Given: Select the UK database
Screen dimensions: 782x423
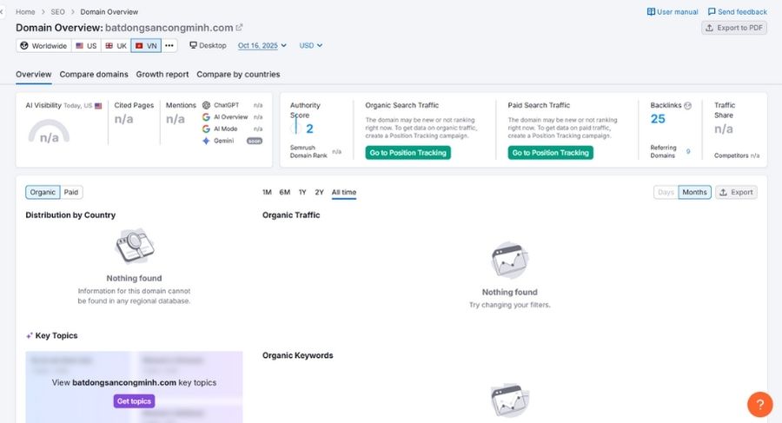Looking at the screenshot, I should click(x=116, y=45).
